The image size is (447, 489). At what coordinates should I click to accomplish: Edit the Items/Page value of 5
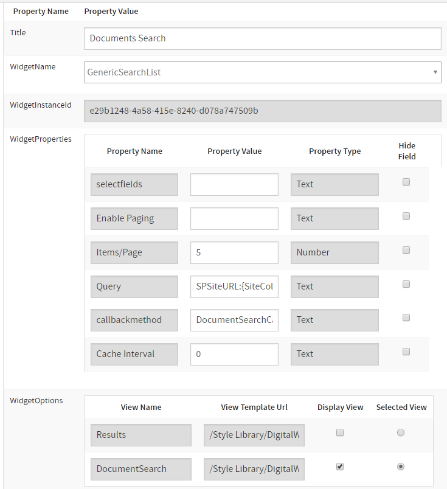tap(234, 252)
